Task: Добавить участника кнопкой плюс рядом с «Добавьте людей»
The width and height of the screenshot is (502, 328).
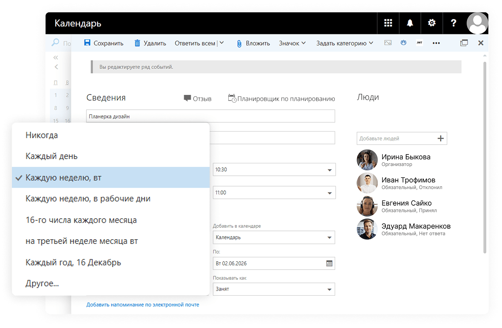Action: pyautogui.click(x=440, y=138)
